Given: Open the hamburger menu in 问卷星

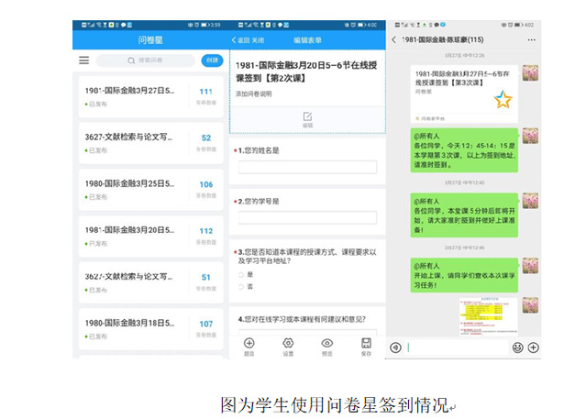Looking at the screenshot, I should 84,61.
